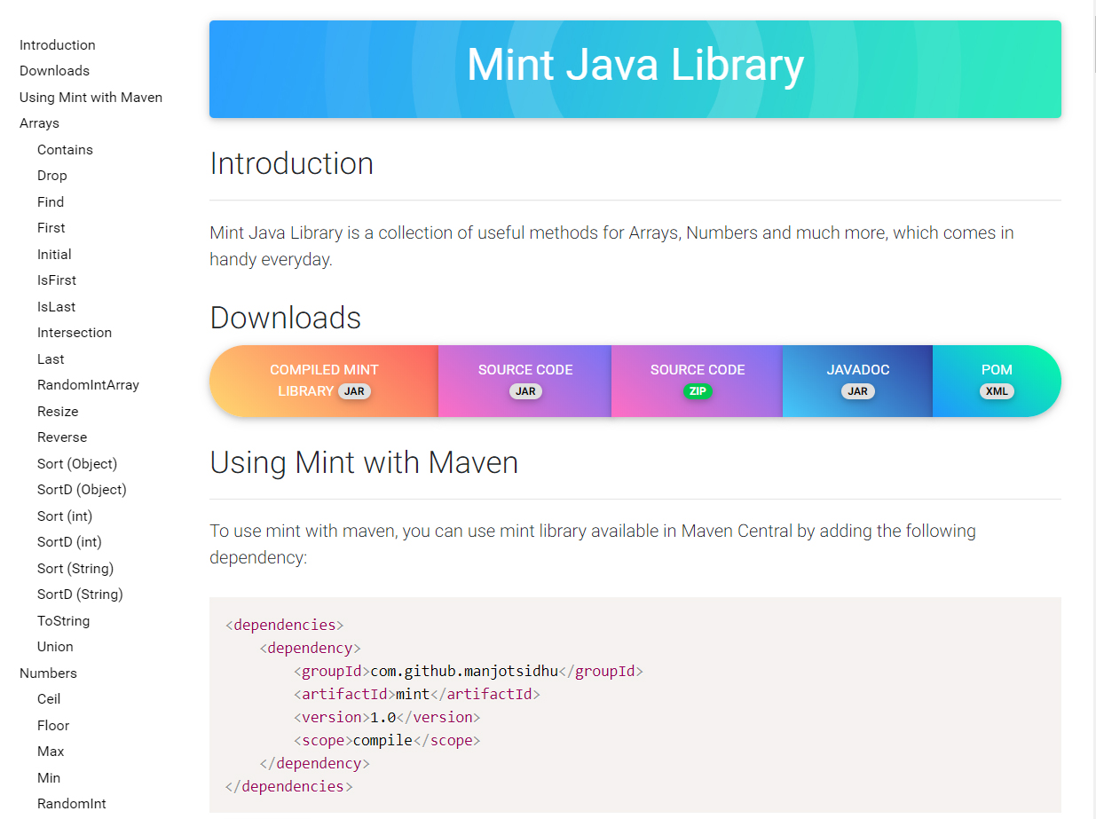Screen dimensions: 1096x819
Task: Click the Mint Java Library banner
Action: (635, 69)
